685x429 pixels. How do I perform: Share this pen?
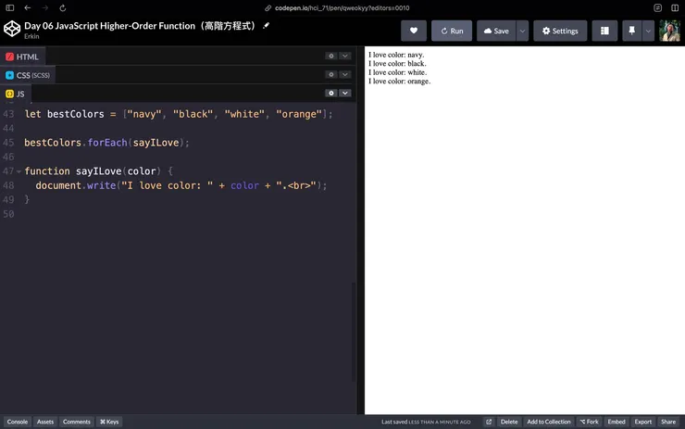[668, 422]
